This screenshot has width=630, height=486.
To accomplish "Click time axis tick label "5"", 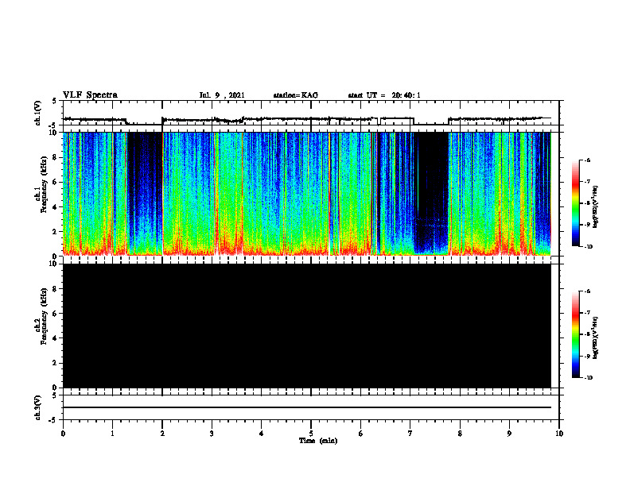I will (311, 434).
